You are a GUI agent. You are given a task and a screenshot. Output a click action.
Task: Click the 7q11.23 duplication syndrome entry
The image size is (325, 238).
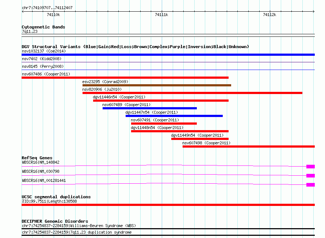(77, 233)
